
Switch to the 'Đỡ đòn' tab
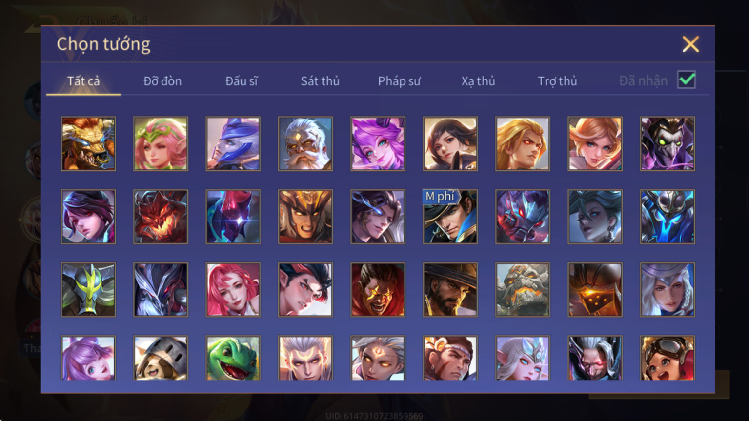tap(162, 81)
